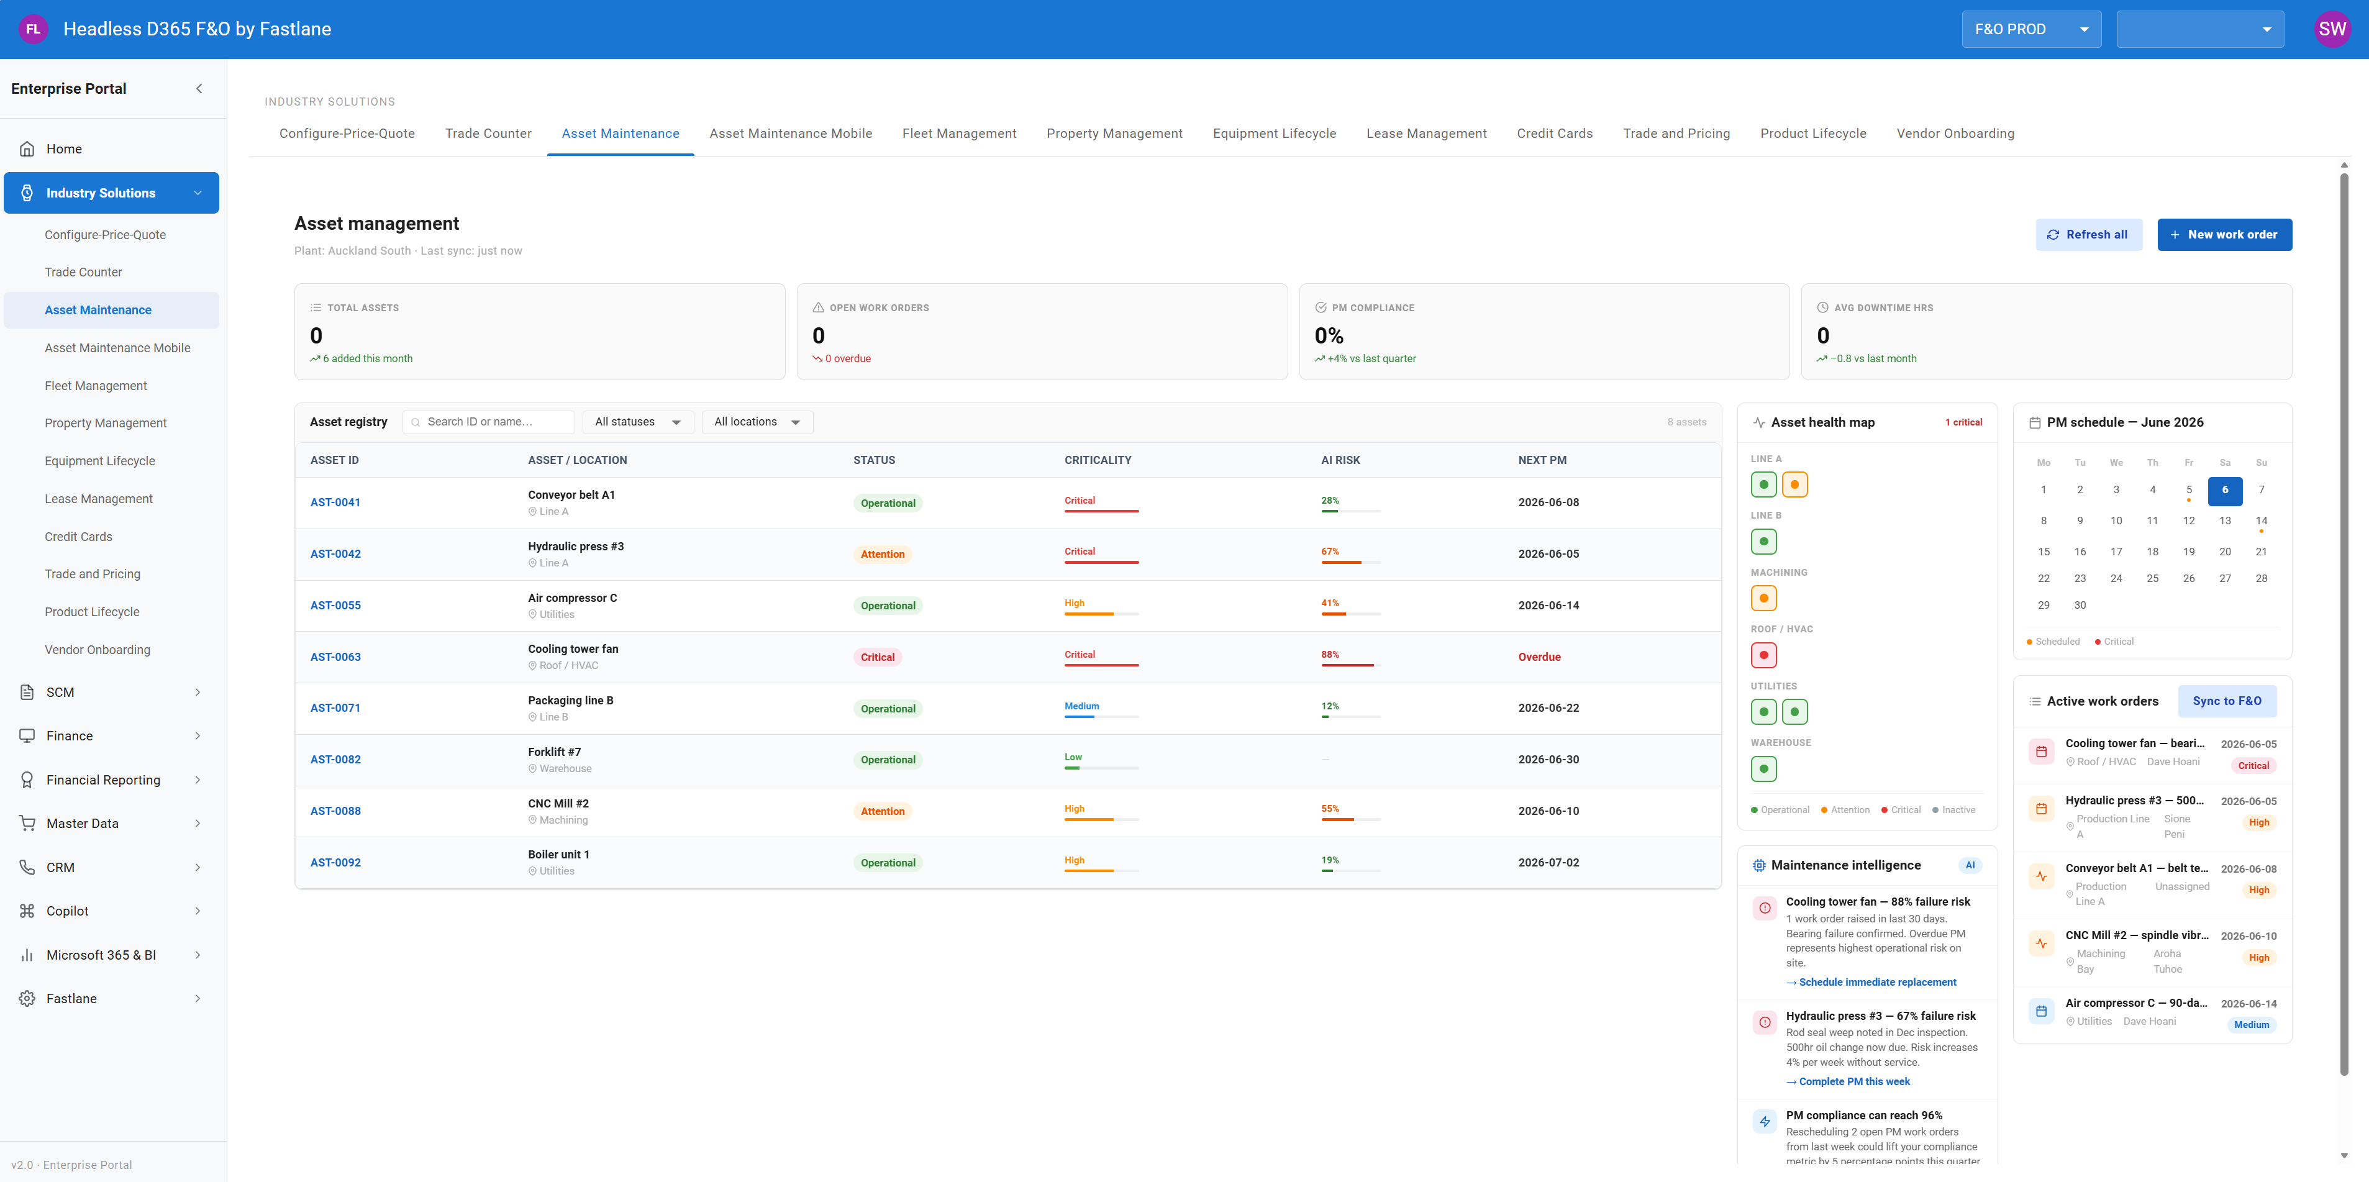The image size is (2369, 1182).
Task: Click the Maintenance intelligence chip icon
Action: click(1758, 866)
